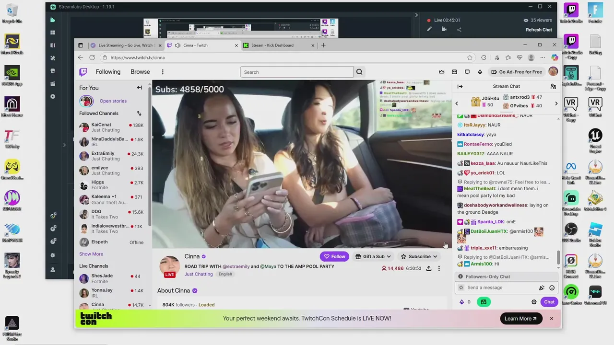The image size is (614, 345).
Task: Switch to Live Streaming Go Live tab
Action: (x=126, y=45)
